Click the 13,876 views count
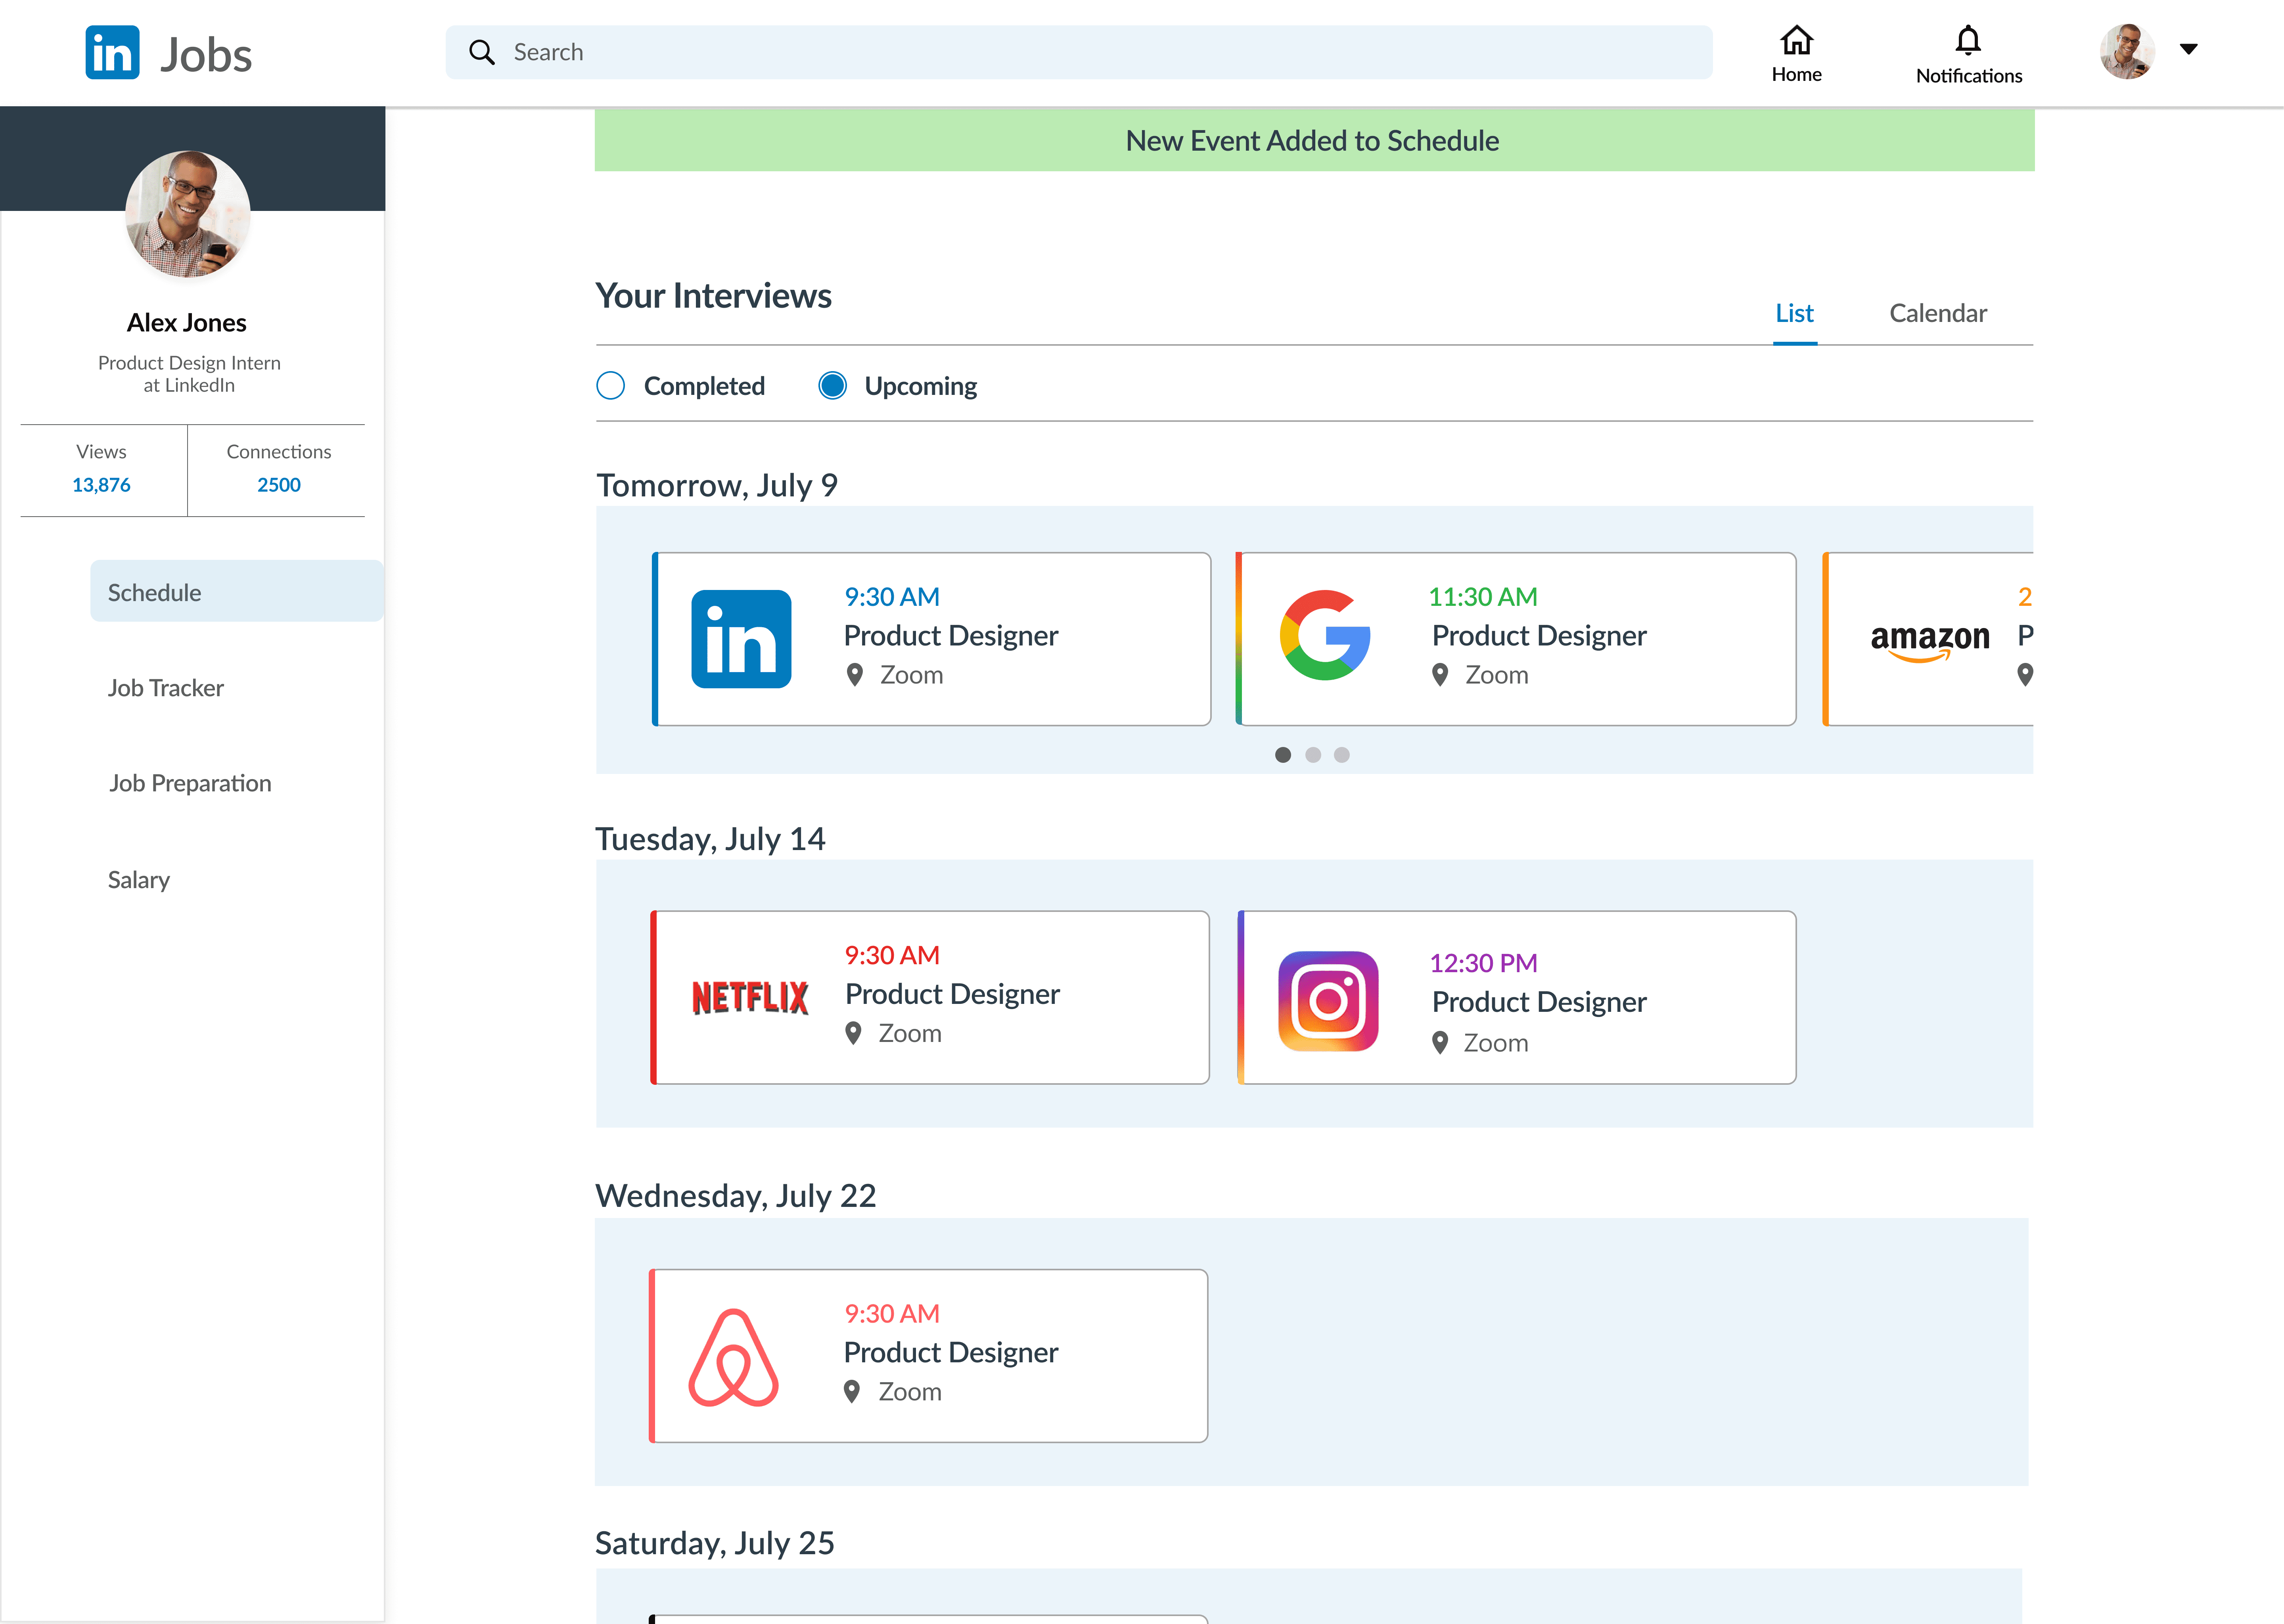 (x=101, y=485)
